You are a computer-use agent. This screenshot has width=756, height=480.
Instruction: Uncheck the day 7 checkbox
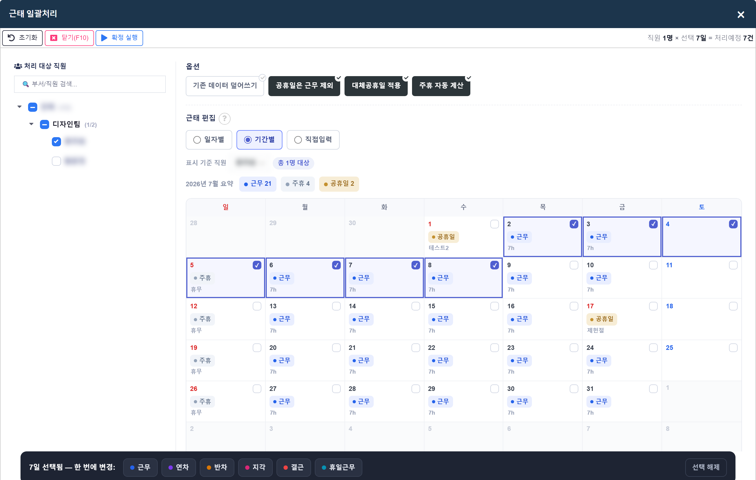click(x=416, y=265)
